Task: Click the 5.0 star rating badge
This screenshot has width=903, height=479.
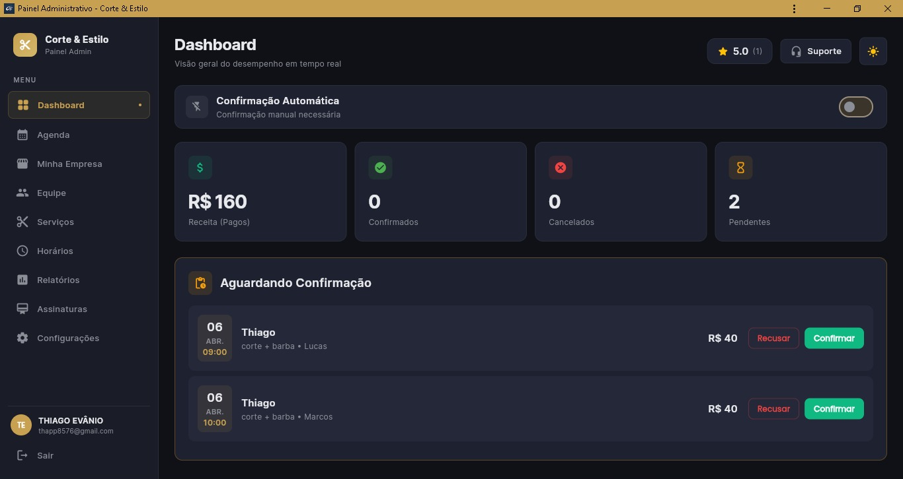Action: pos(739,51)
